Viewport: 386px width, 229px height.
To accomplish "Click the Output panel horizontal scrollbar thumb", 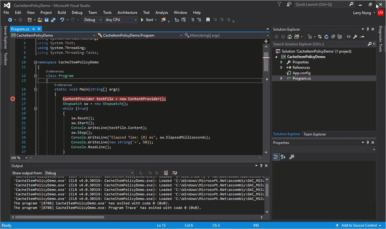I will pyautogui.click(x=59, y=217).
